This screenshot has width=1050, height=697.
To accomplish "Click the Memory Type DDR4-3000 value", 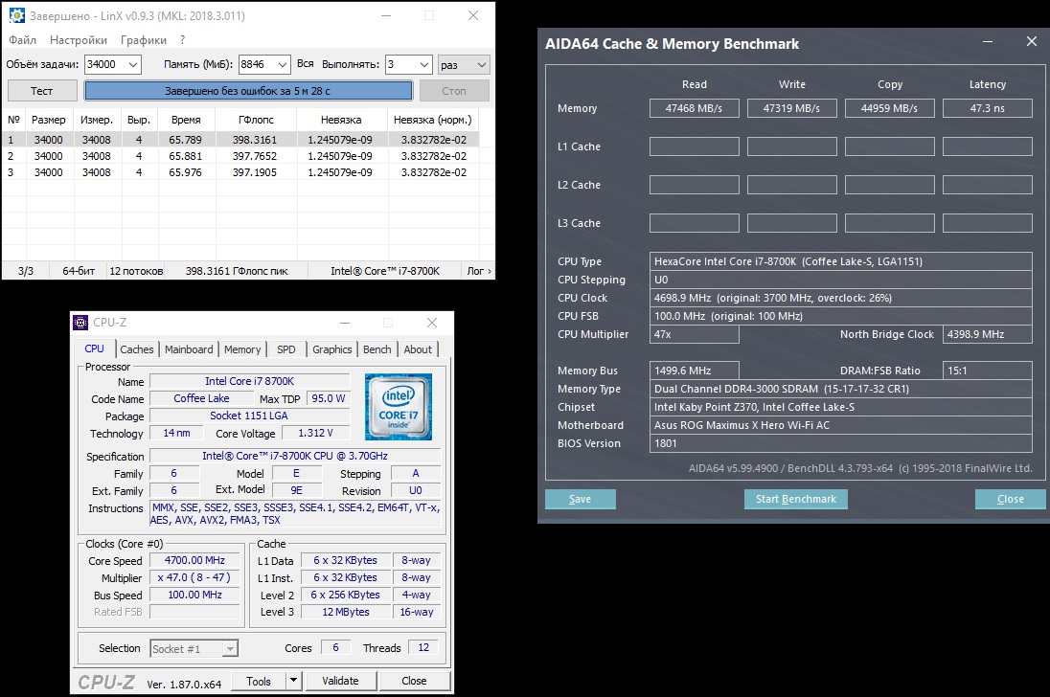I will tap(841, 389).
